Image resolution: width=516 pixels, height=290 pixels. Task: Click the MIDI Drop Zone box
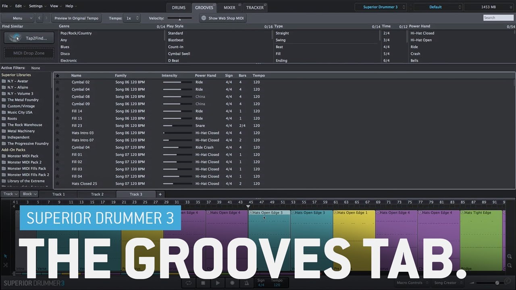click(29, 53)
